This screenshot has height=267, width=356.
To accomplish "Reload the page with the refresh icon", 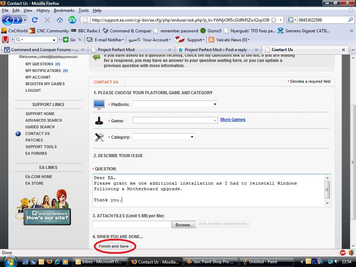I will coord(35,20).
